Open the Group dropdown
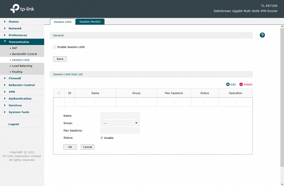The image size is (284, 186). pyautogui.click(x=120, y=123)
